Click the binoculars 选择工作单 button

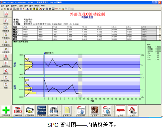[54, 111]
